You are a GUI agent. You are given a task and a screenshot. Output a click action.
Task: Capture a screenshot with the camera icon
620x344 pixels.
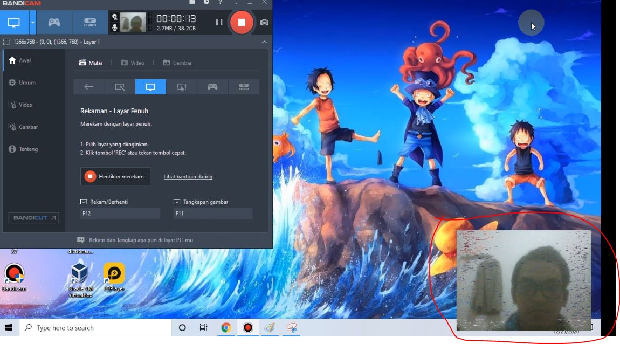pyautogui.click(x=264, y=23)
